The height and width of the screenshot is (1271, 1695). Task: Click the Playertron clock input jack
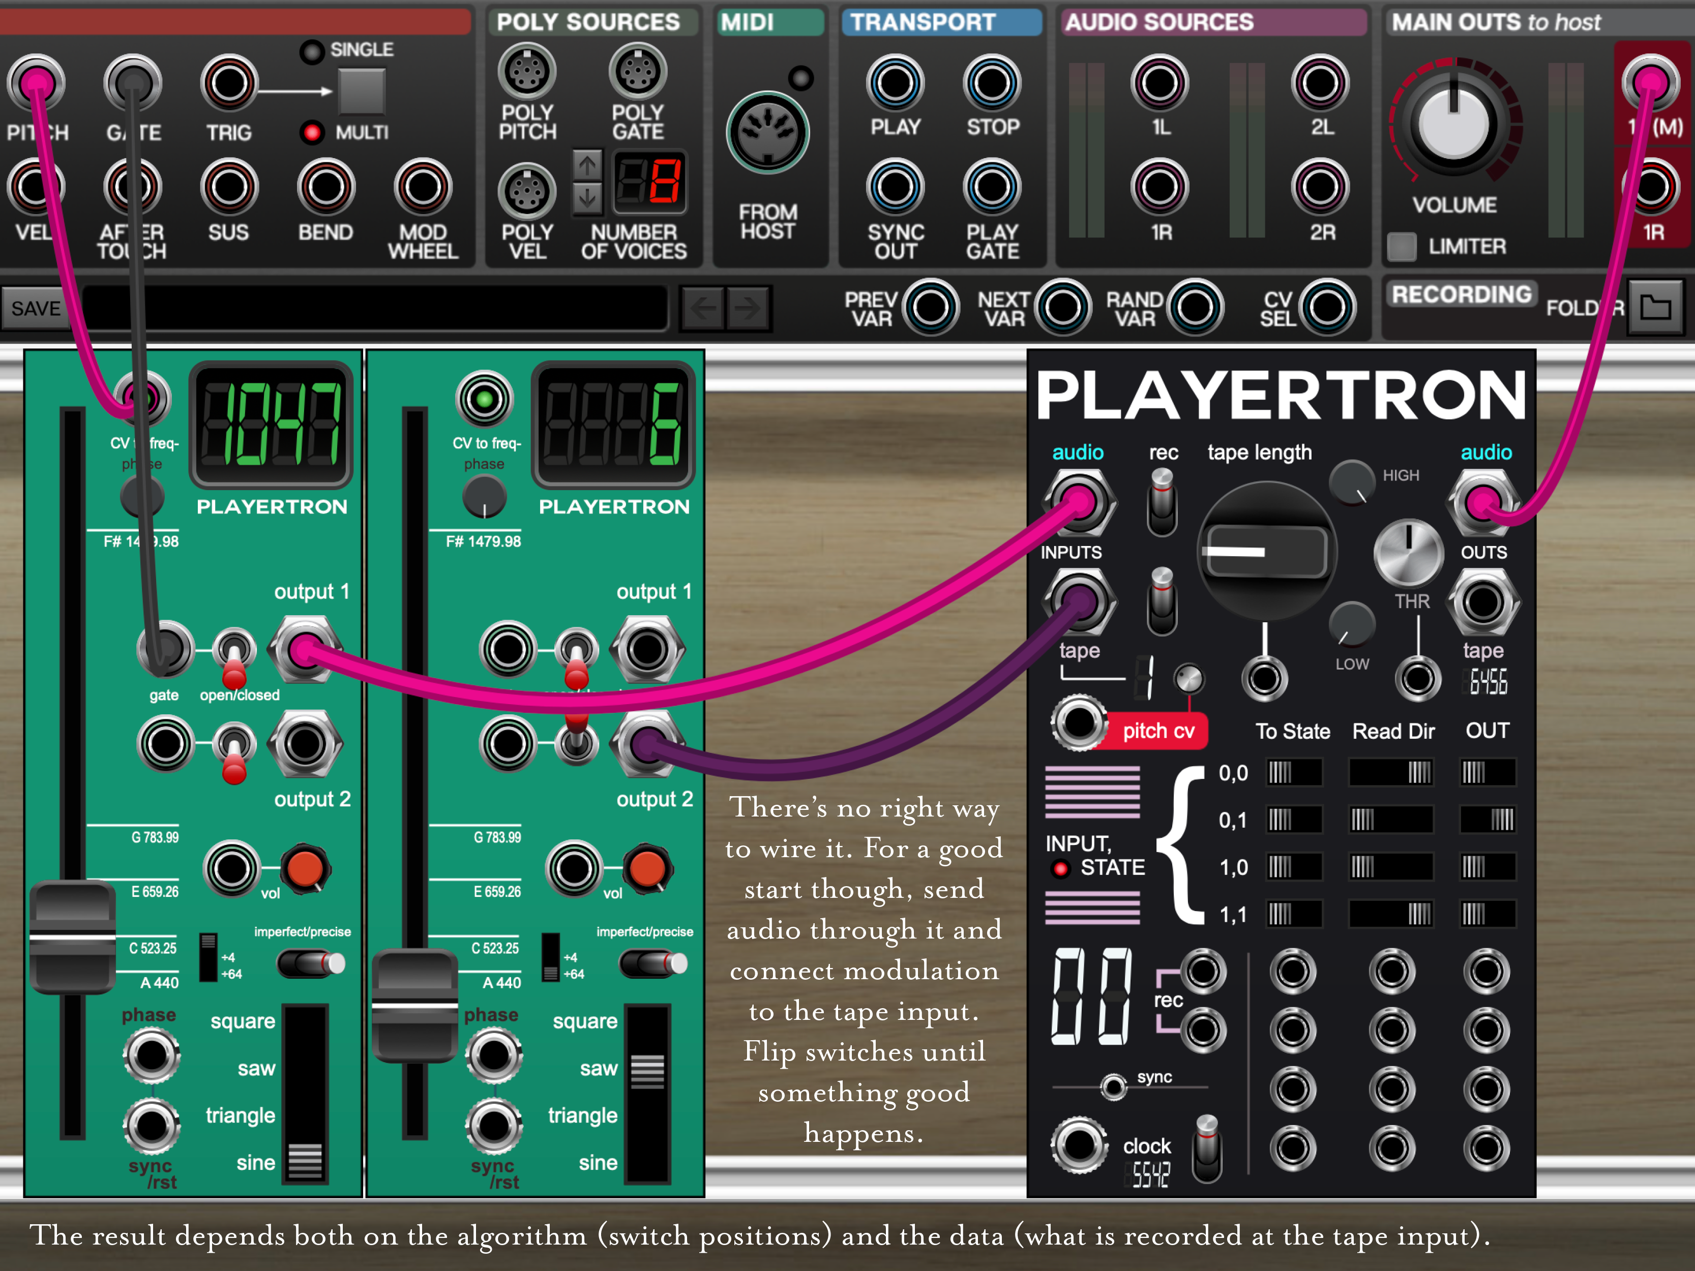[1080, 1144]
